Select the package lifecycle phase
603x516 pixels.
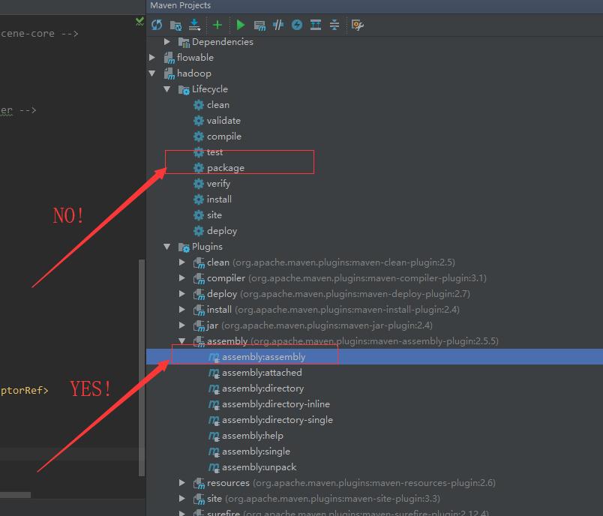pos(225,168)
